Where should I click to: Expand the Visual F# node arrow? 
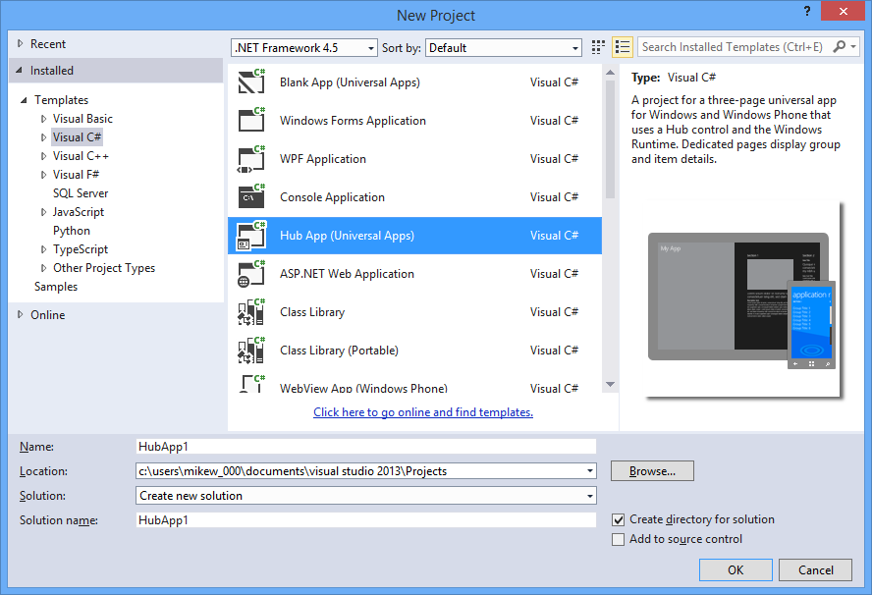pyautogui.click(x=43, y=175)
